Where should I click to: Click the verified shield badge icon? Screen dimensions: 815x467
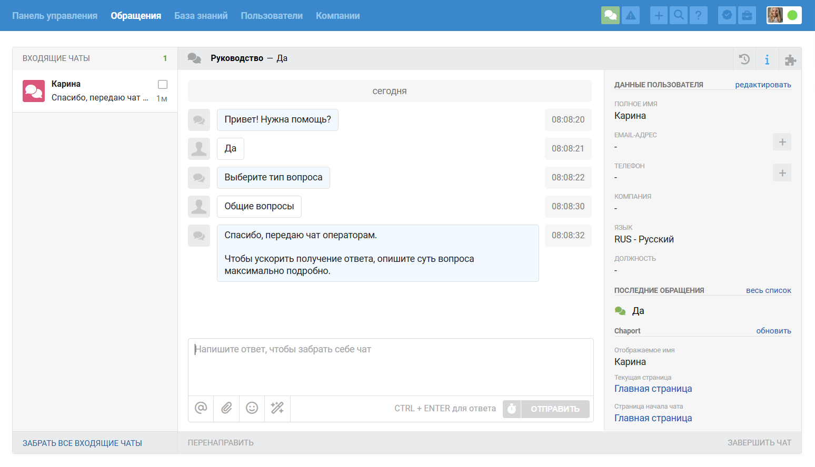tap(727, 15)
